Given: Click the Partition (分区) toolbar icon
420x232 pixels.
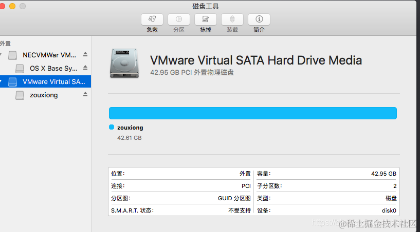Looking at the screenshot, I should [x=179, y=19].
